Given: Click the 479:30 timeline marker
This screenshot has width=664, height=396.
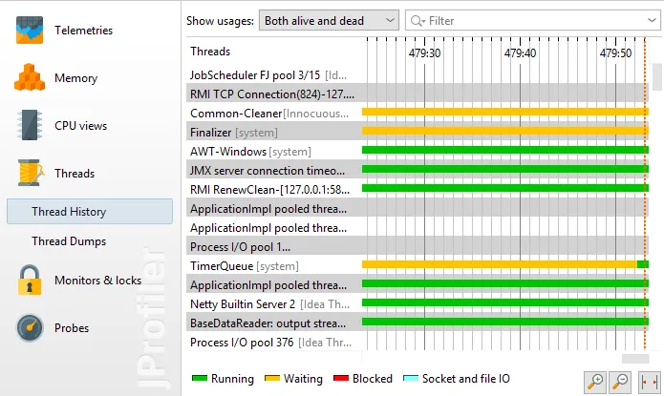Looking at the screenshot, I should (424, 53).
